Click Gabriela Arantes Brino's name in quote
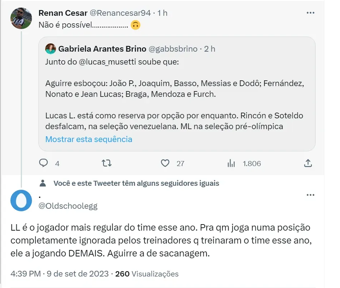 [x=102, y=49]
